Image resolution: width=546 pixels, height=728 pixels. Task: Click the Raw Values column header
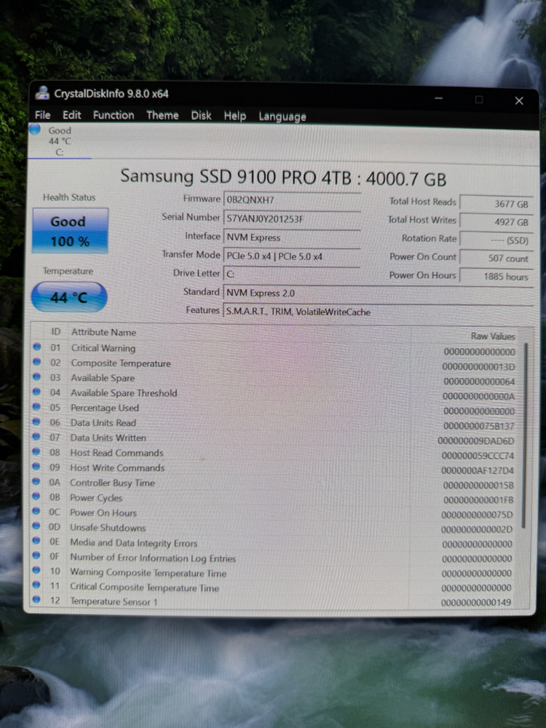[493, 336]
